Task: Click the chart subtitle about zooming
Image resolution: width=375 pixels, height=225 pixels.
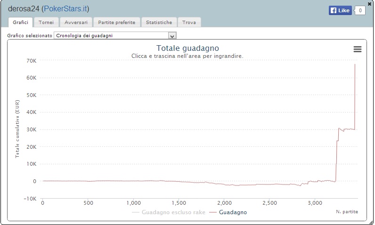Action: [x=187, y=56]
